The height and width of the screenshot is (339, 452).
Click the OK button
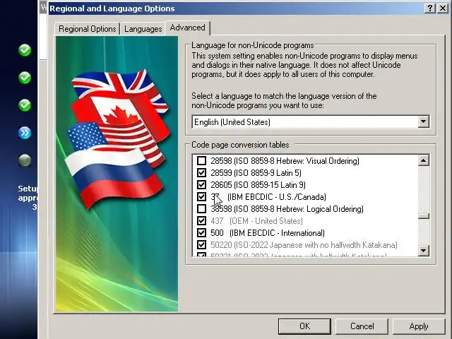click(304, 326)
